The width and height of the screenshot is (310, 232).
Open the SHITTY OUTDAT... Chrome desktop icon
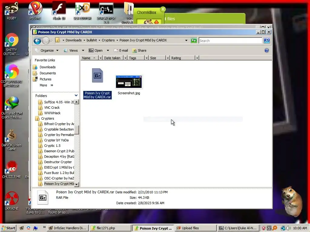point(12,44)
